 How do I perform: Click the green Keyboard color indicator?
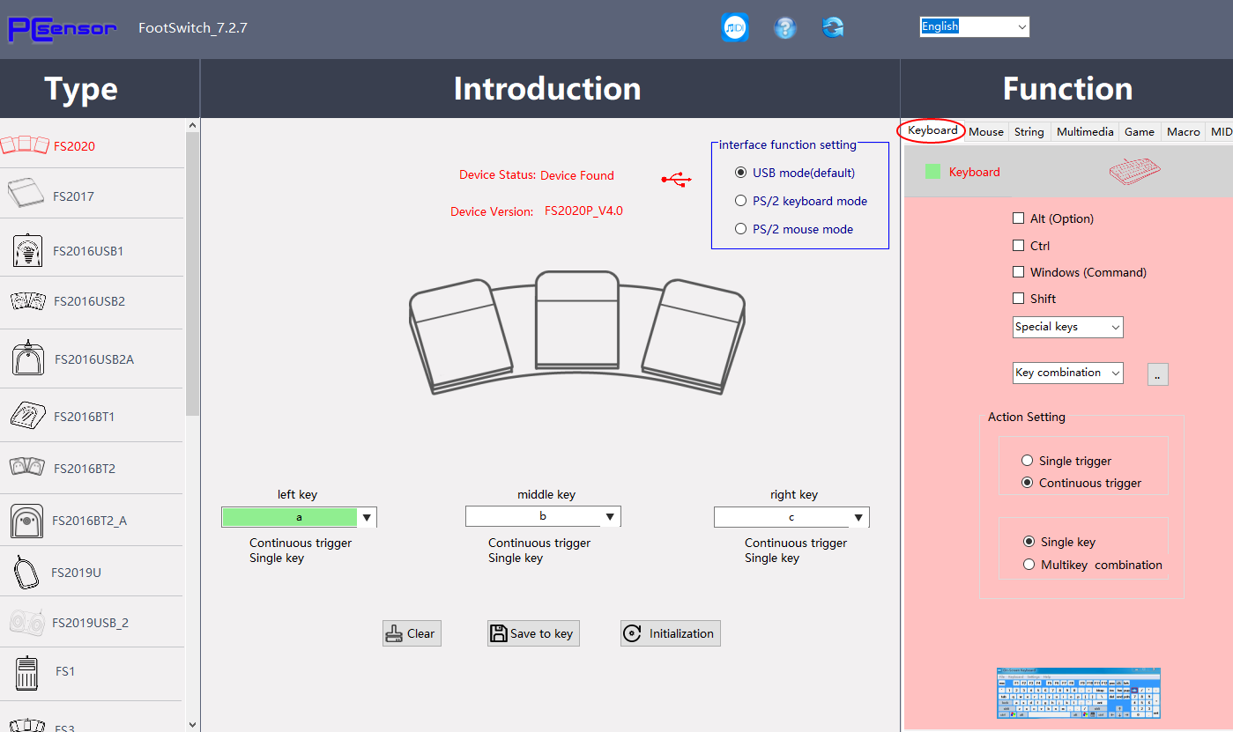pos(932,171)
